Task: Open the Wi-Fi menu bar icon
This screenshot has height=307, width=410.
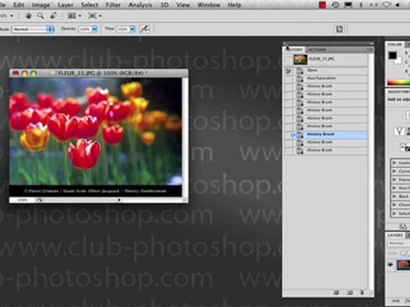Action: point(387,5)
